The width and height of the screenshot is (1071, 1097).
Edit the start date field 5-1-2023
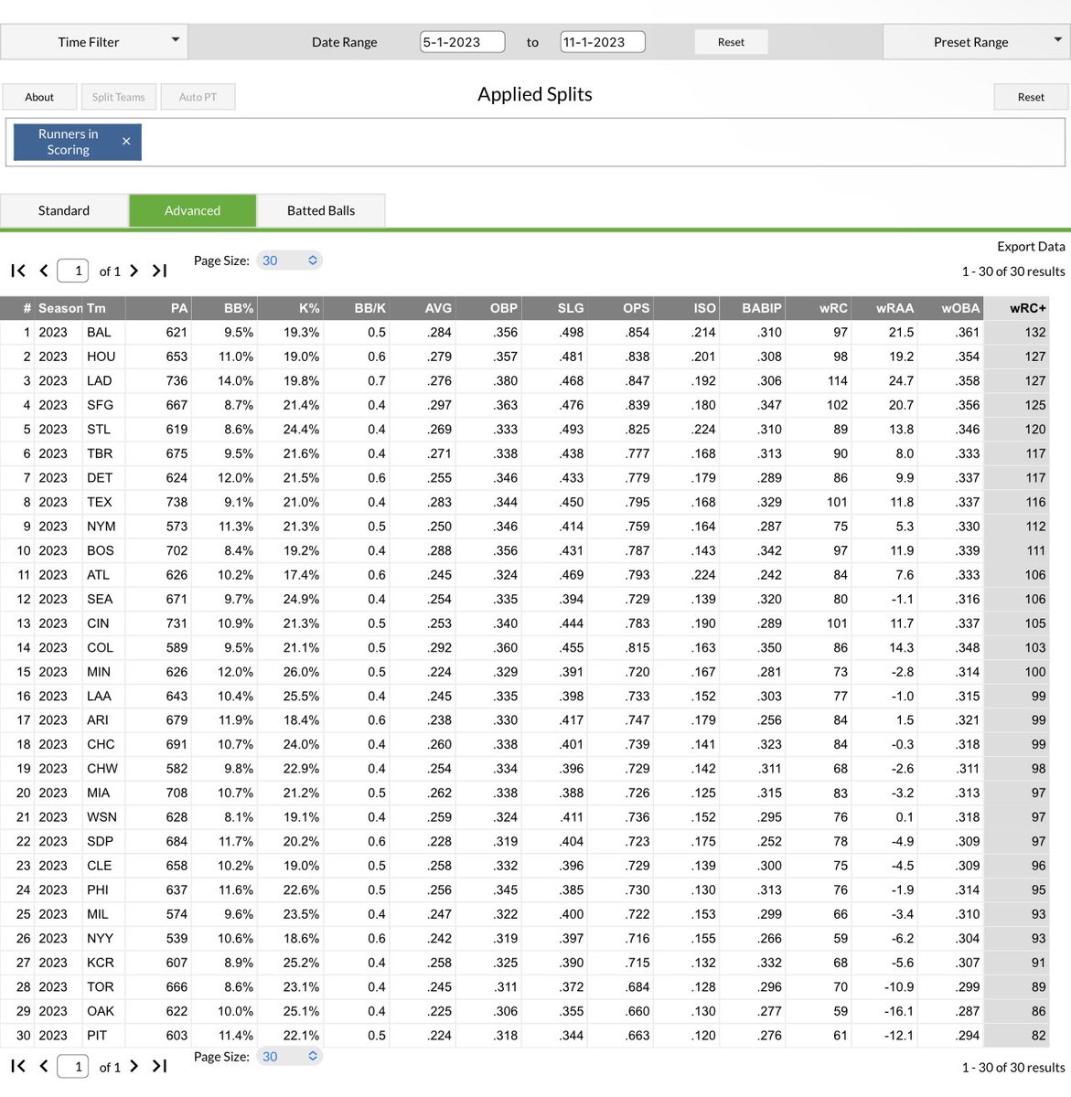pos(463,42)
